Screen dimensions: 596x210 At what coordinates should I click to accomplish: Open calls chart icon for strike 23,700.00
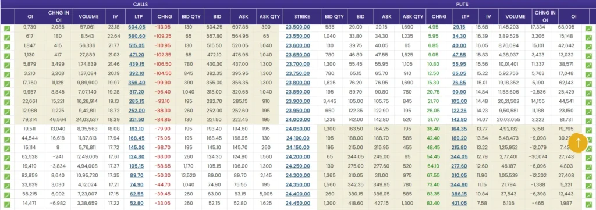(7, 65)
